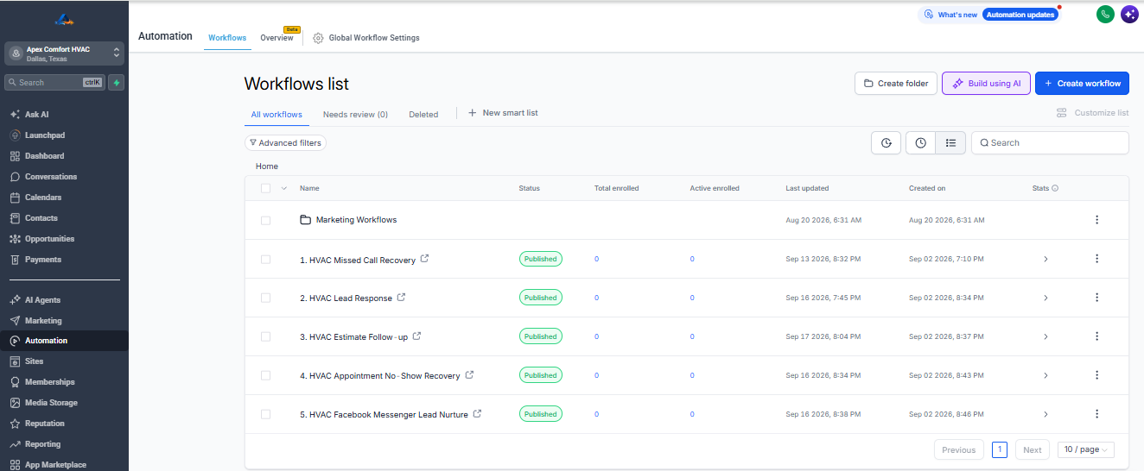Tick the select-all checkbox in header
This screenshot has width=1144, height=471.
pos(265,188)
